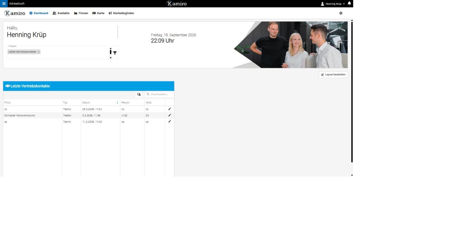Viewport: 471px width, 235px height.
Task: Open the Henning Krüp user dropdown
Action: 333,4
